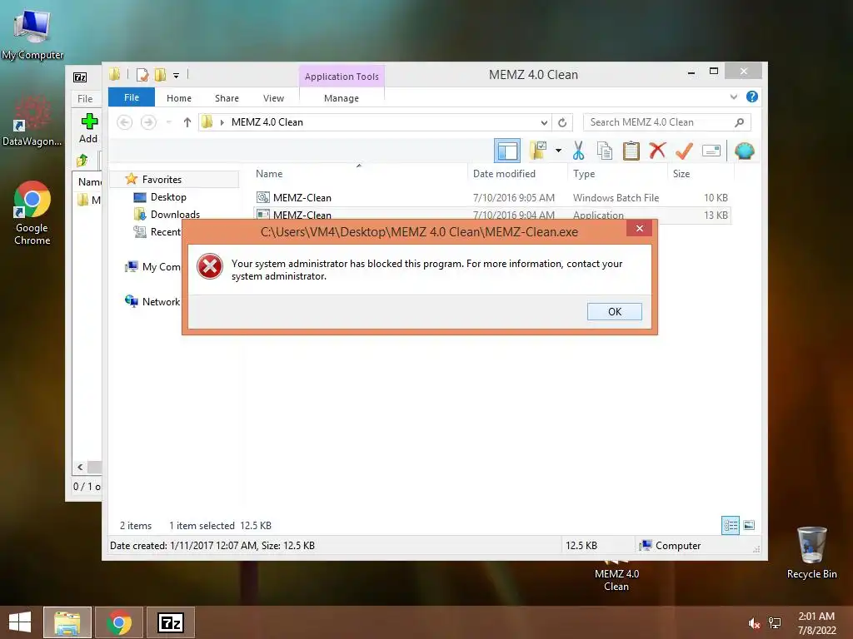Screen dimensions: 853x639
Task: Close the MEMZ-Clean.exe error dialog
Action: pos(639,228)
